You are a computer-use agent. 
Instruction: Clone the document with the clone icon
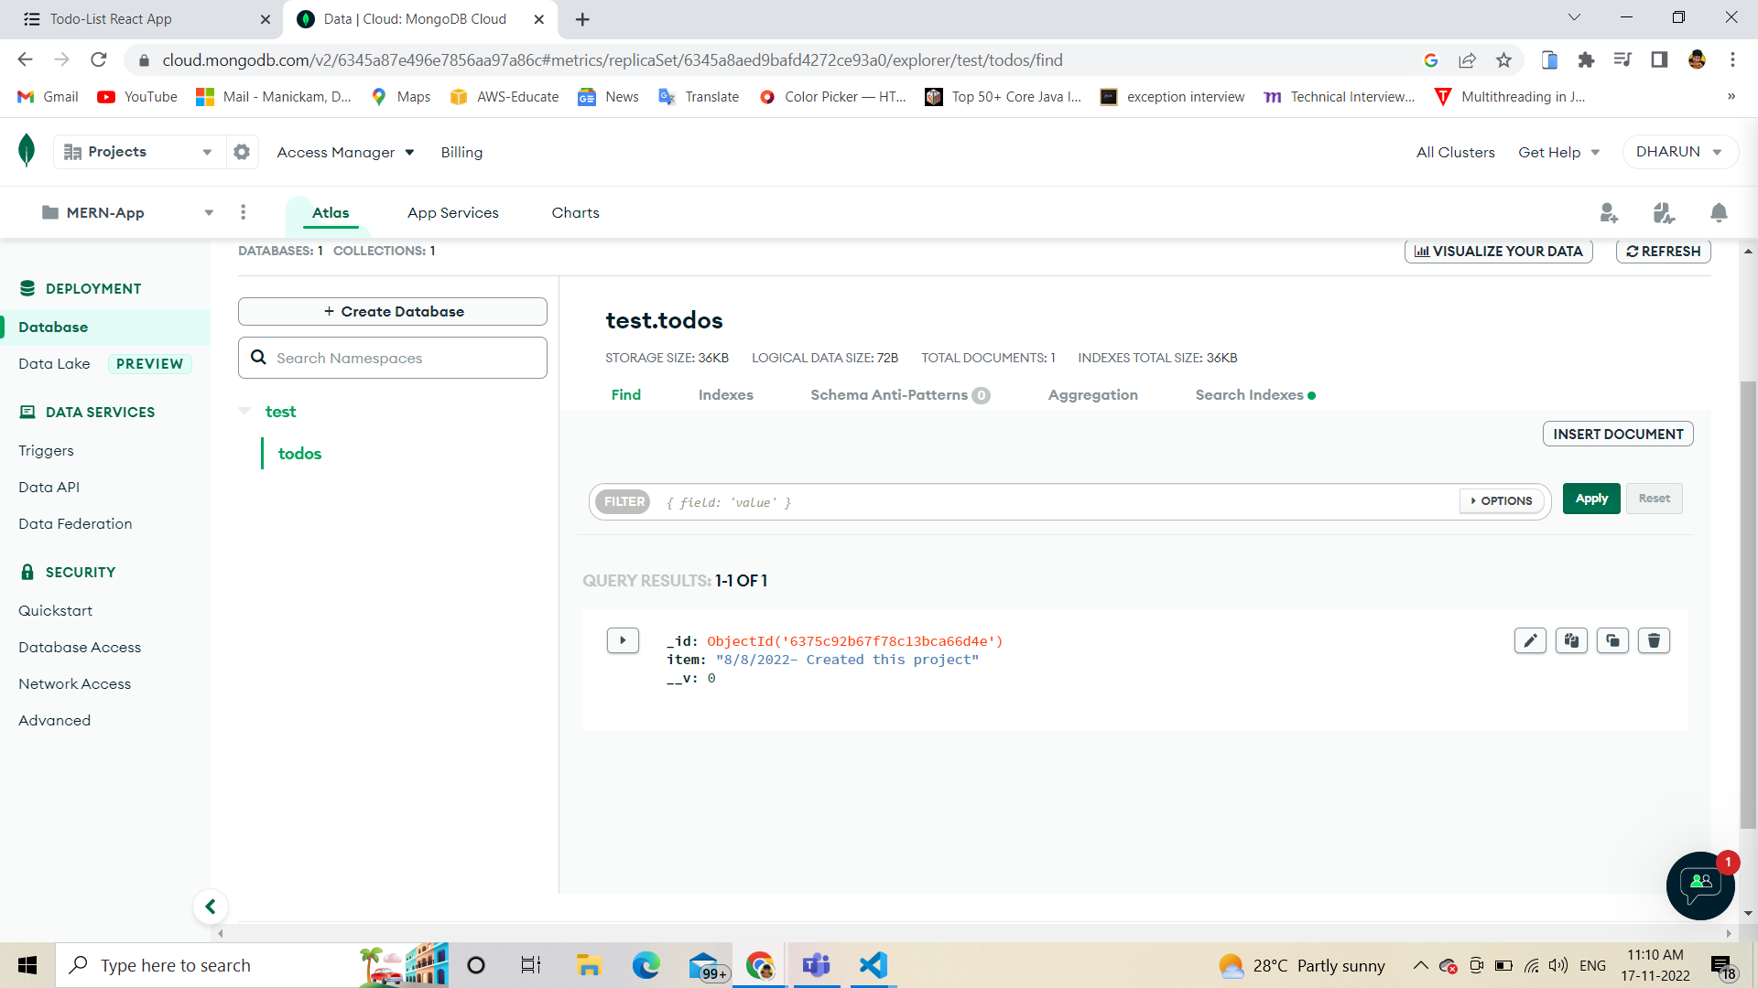click(1612, 640)
